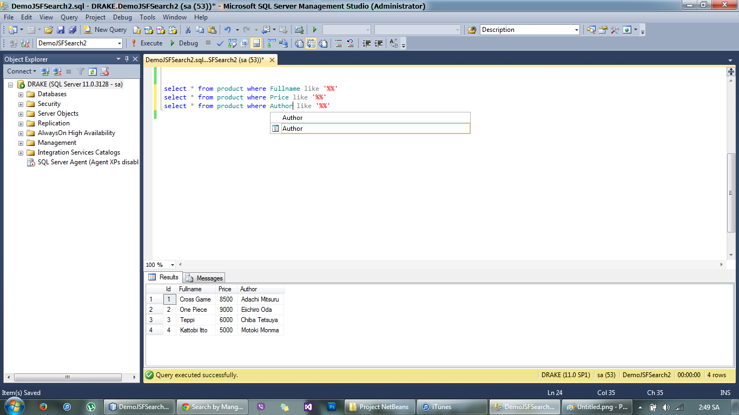Click the Windows Start orb
This screenshot has width=739, height=415.
15,406
